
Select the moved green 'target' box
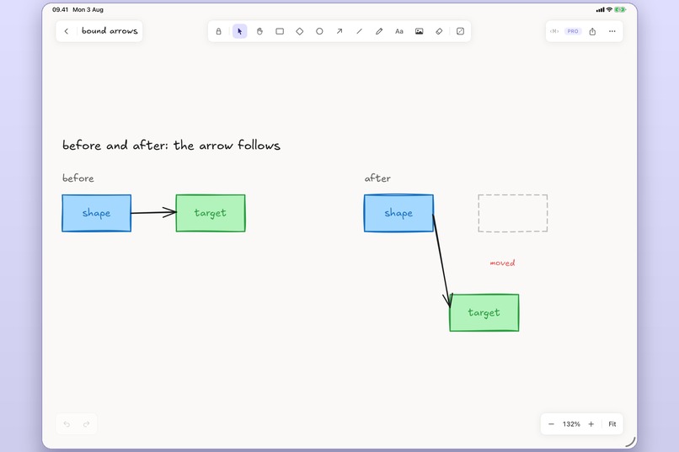pos(484,313)
